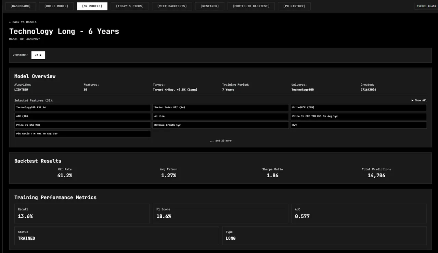The height and width of the screenshot is (253, 438).
Task: Click the LONG type value
Action: (231, 238)
